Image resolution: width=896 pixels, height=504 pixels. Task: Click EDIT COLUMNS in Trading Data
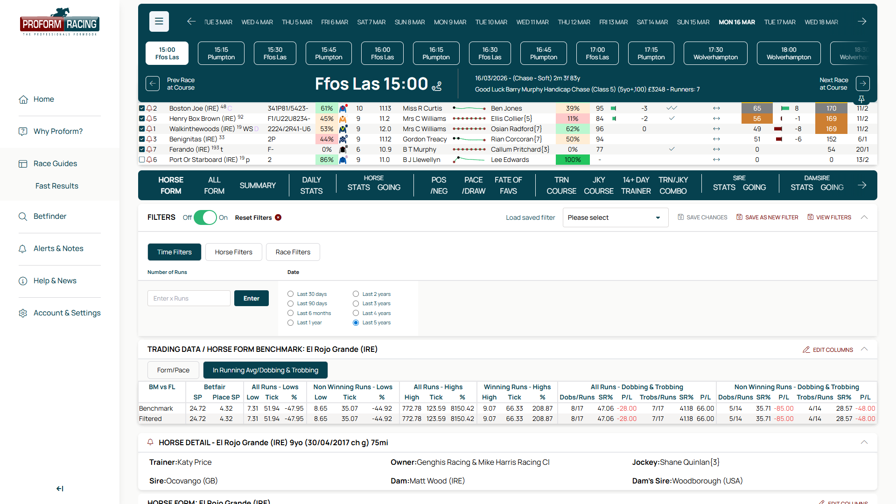tap(828, 350)
